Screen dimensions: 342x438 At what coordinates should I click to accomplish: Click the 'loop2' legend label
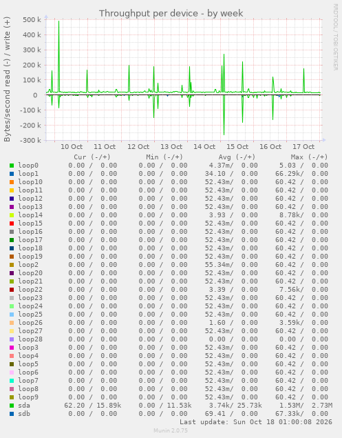pos(28,265)
